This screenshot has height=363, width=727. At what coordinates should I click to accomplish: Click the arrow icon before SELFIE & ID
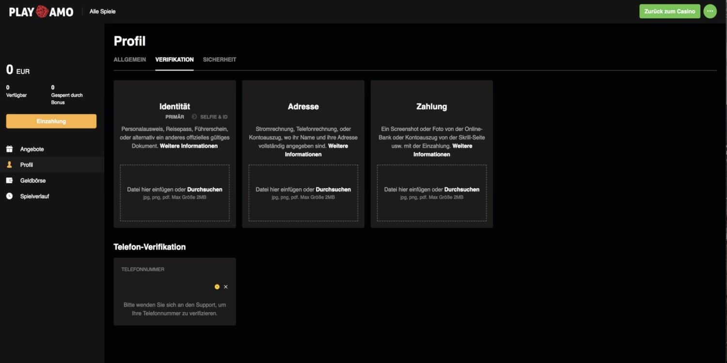(194, 117)
